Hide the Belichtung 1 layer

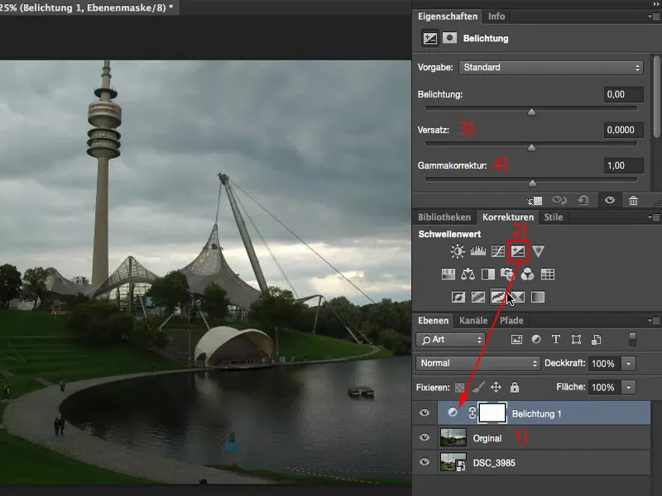coord(425,413)
